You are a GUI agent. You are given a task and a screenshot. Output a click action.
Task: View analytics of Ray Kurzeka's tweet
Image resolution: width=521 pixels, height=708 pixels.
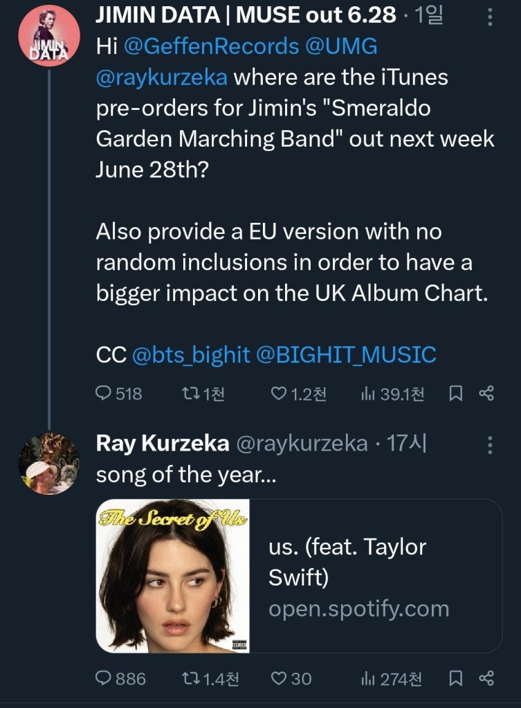[x=368, y=678]
